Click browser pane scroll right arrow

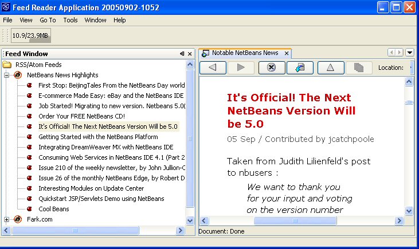click(400, 221)
